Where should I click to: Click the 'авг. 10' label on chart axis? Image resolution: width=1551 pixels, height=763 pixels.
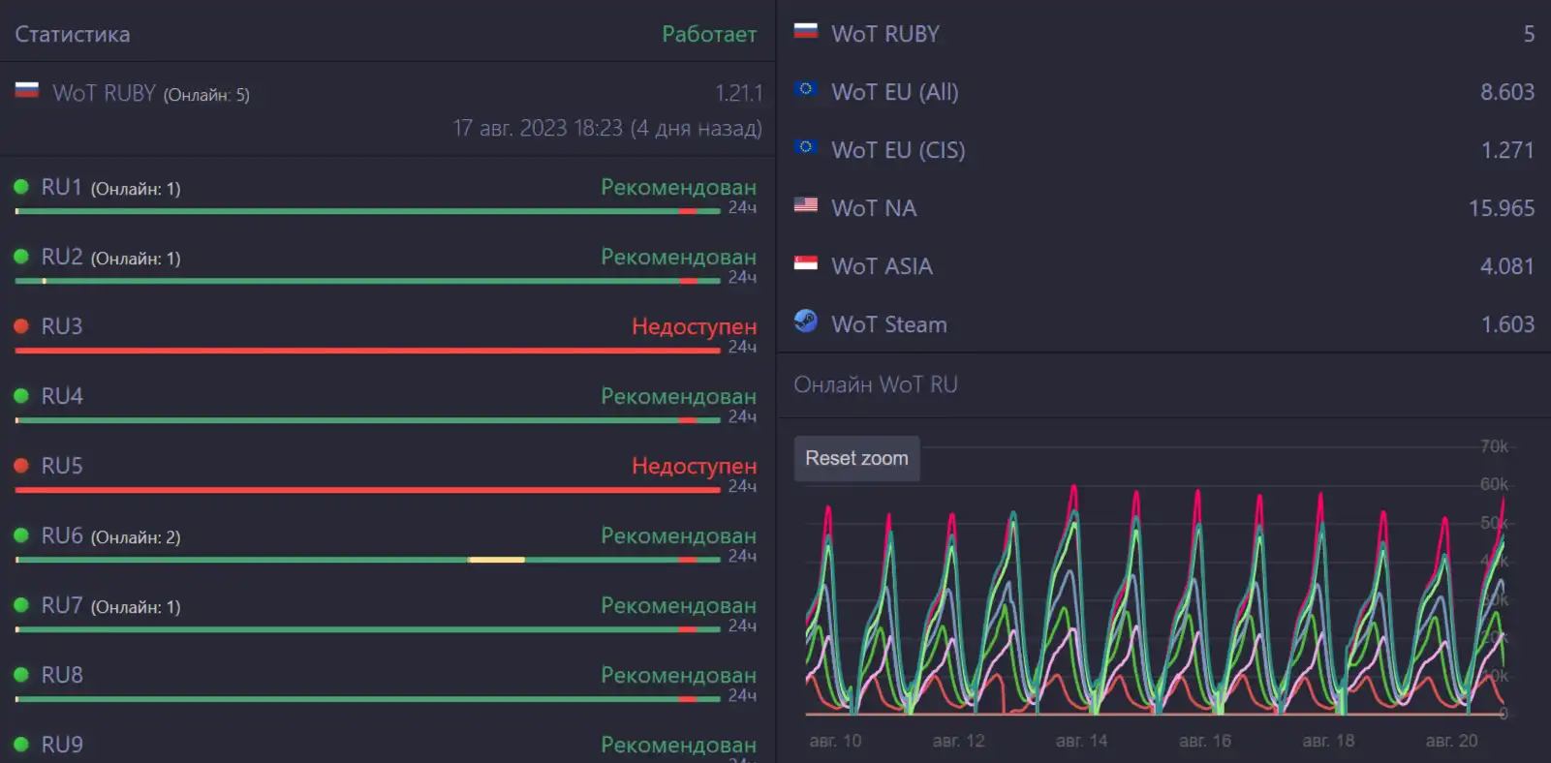point(835,741)
